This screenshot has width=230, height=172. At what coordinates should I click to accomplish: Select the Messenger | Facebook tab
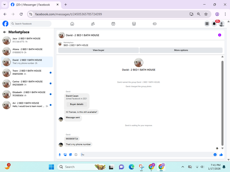(x=35, y=5)
